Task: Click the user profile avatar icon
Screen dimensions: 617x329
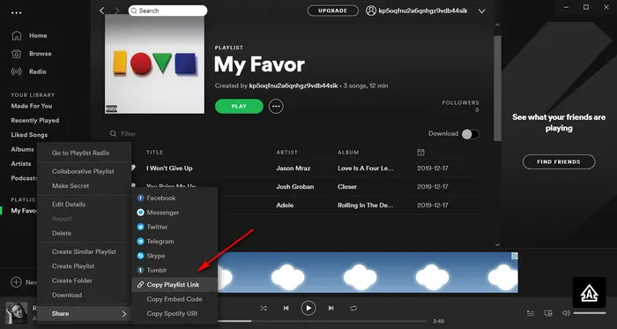Action: pos(371,11)
